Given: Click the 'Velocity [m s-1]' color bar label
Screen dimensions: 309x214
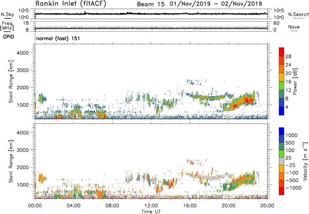Looking at the screenshot, I should pyautogui.click(x=305, y=161).
